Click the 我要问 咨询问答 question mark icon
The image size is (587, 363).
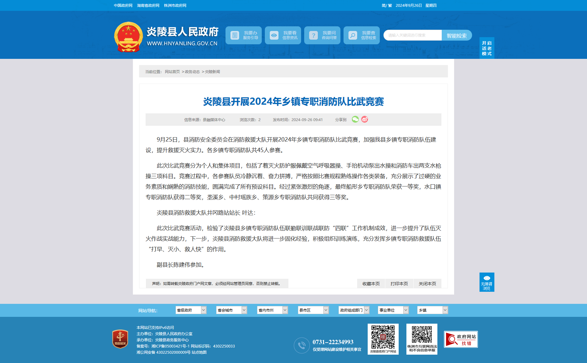coord(313,35)
